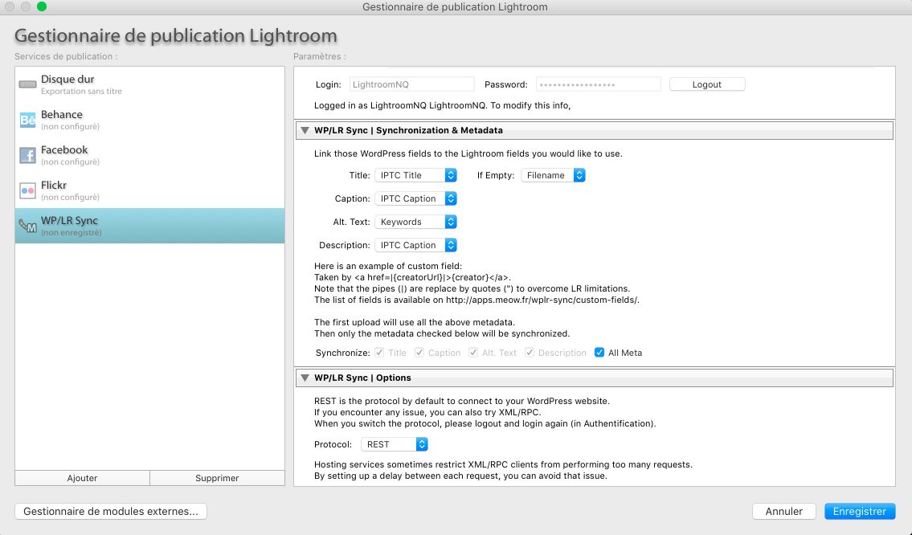Click the Flickr service icon
The image size is (912, 535).
coord(27,190)
